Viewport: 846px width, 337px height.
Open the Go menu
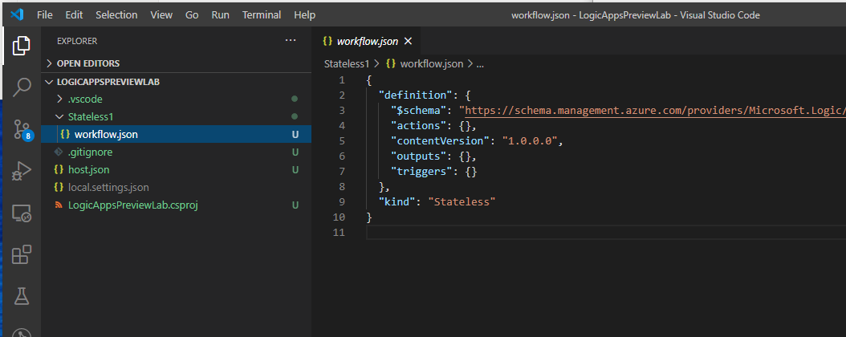click(x=192, y=15)
